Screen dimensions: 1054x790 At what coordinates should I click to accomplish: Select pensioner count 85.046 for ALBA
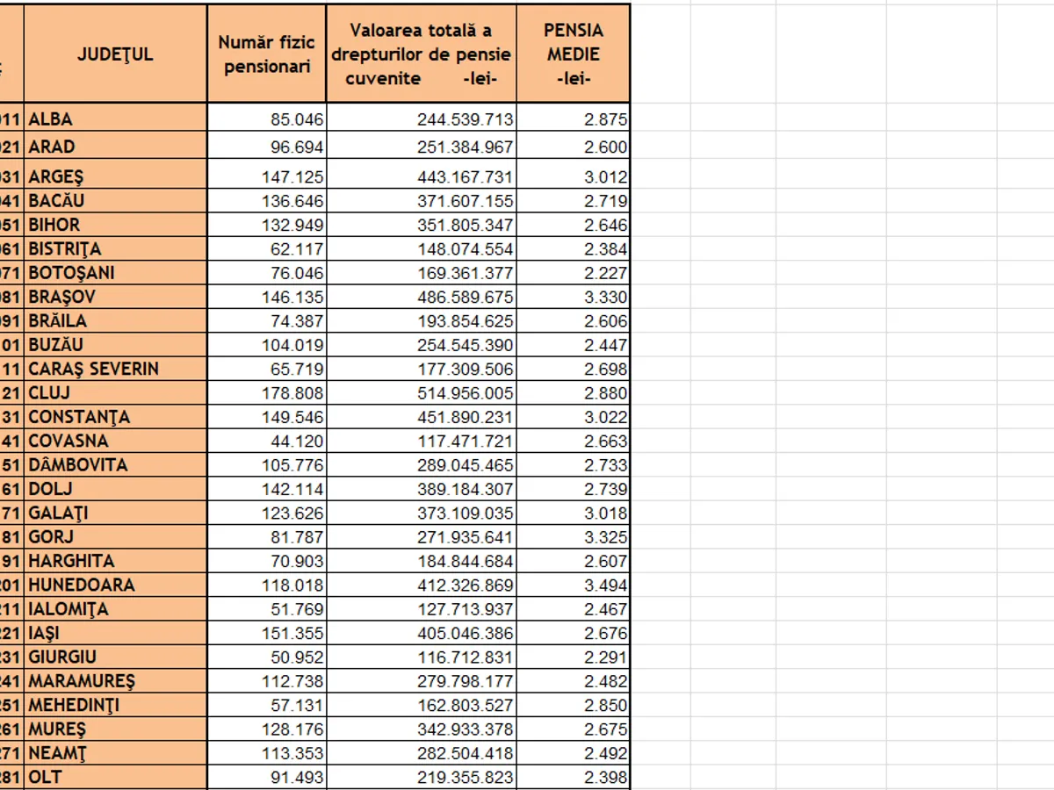click(267, 118)
